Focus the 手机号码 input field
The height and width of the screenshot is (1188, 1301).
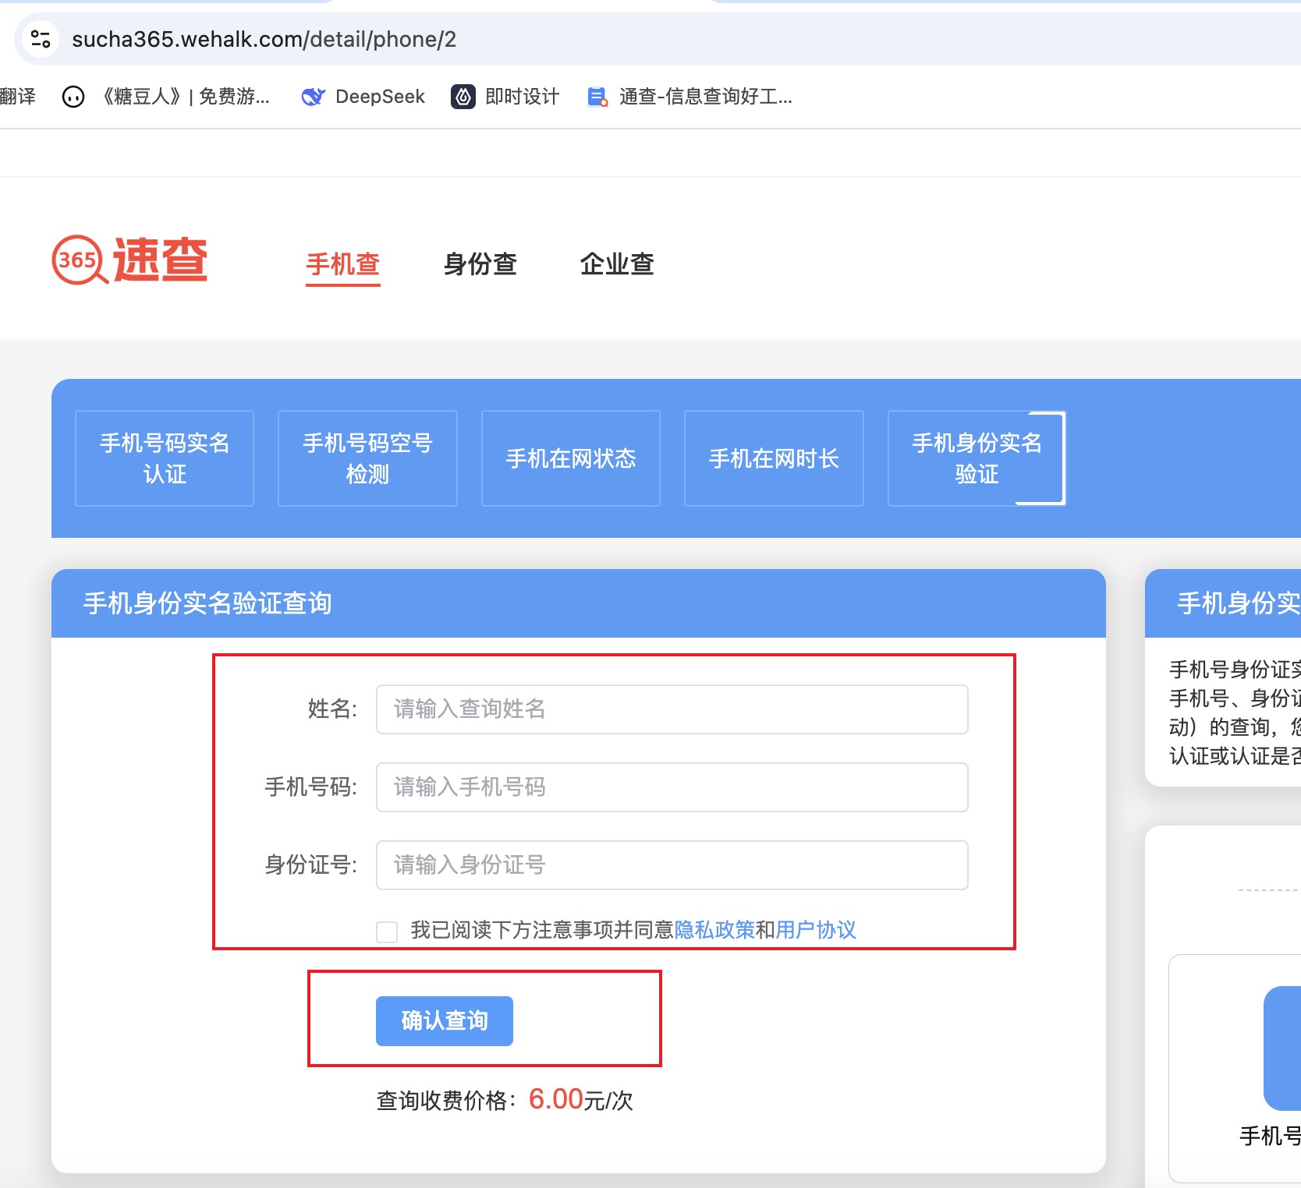tap(672, 787)
